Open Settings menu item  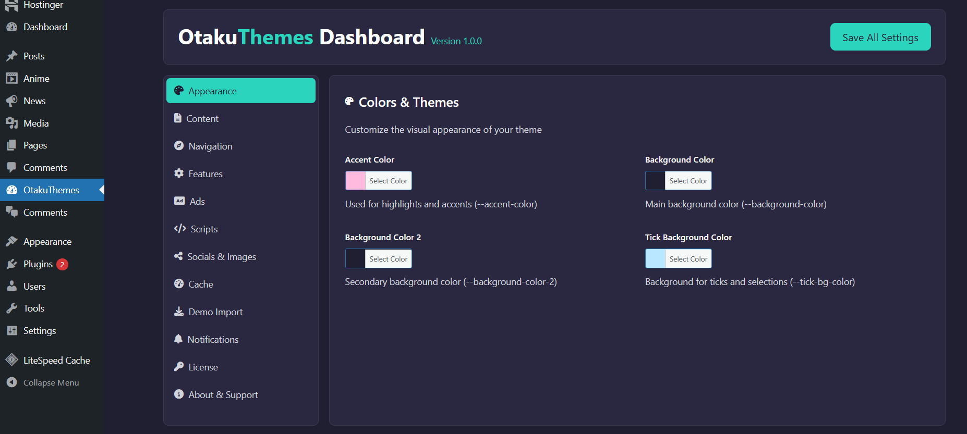click(x=52, y=331)
